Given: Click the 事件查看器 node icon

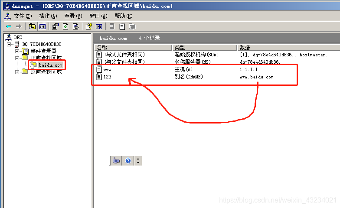Looking at the screenshot, I should tap(25, 51).
